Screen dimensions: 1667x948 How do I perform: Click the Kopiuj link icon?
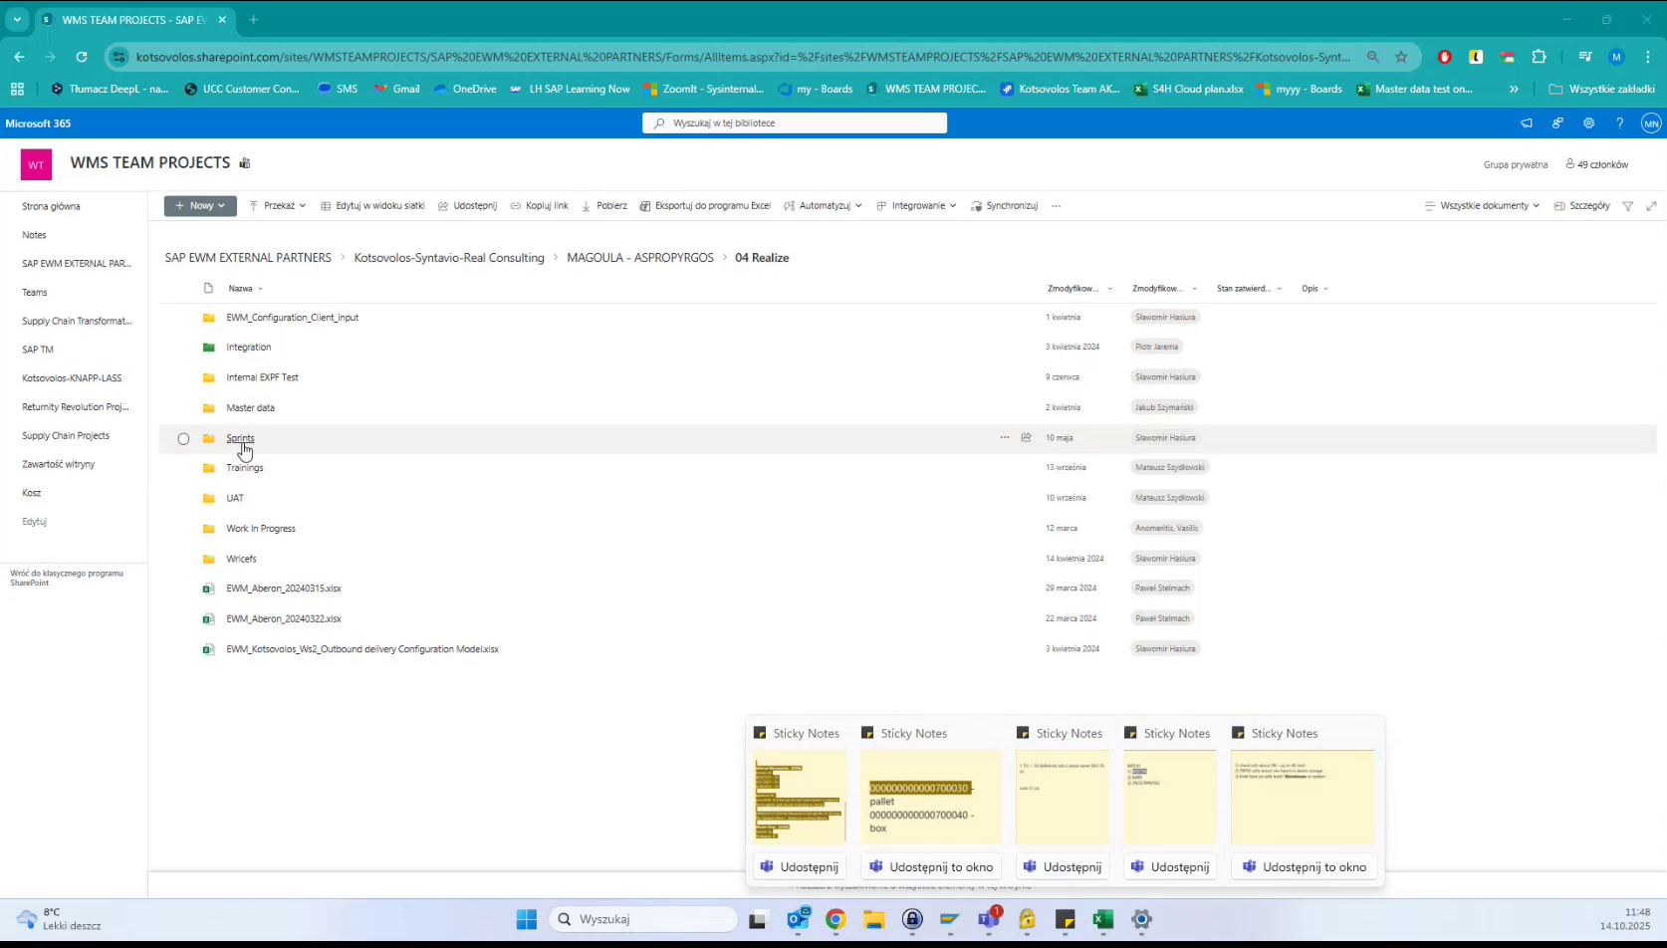tap(518, 205)
